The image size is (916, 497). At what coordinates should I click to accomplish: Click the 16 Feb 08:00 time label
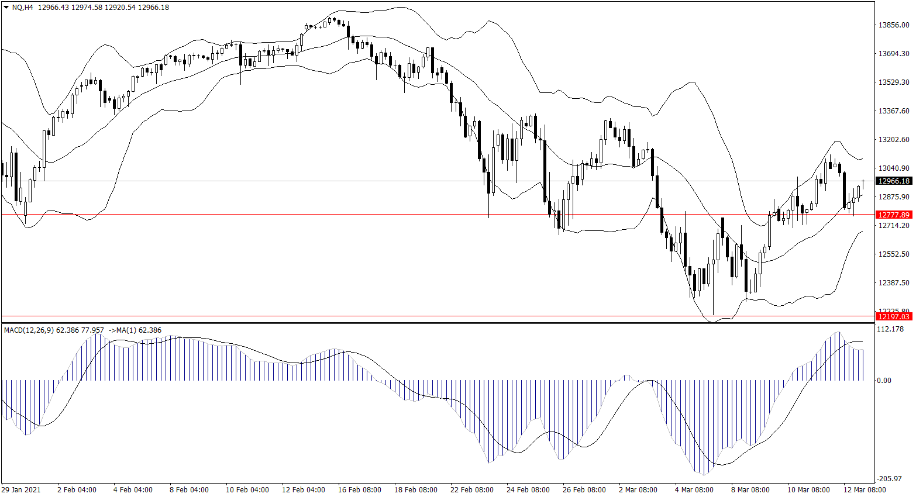click(x=359, y=490)
